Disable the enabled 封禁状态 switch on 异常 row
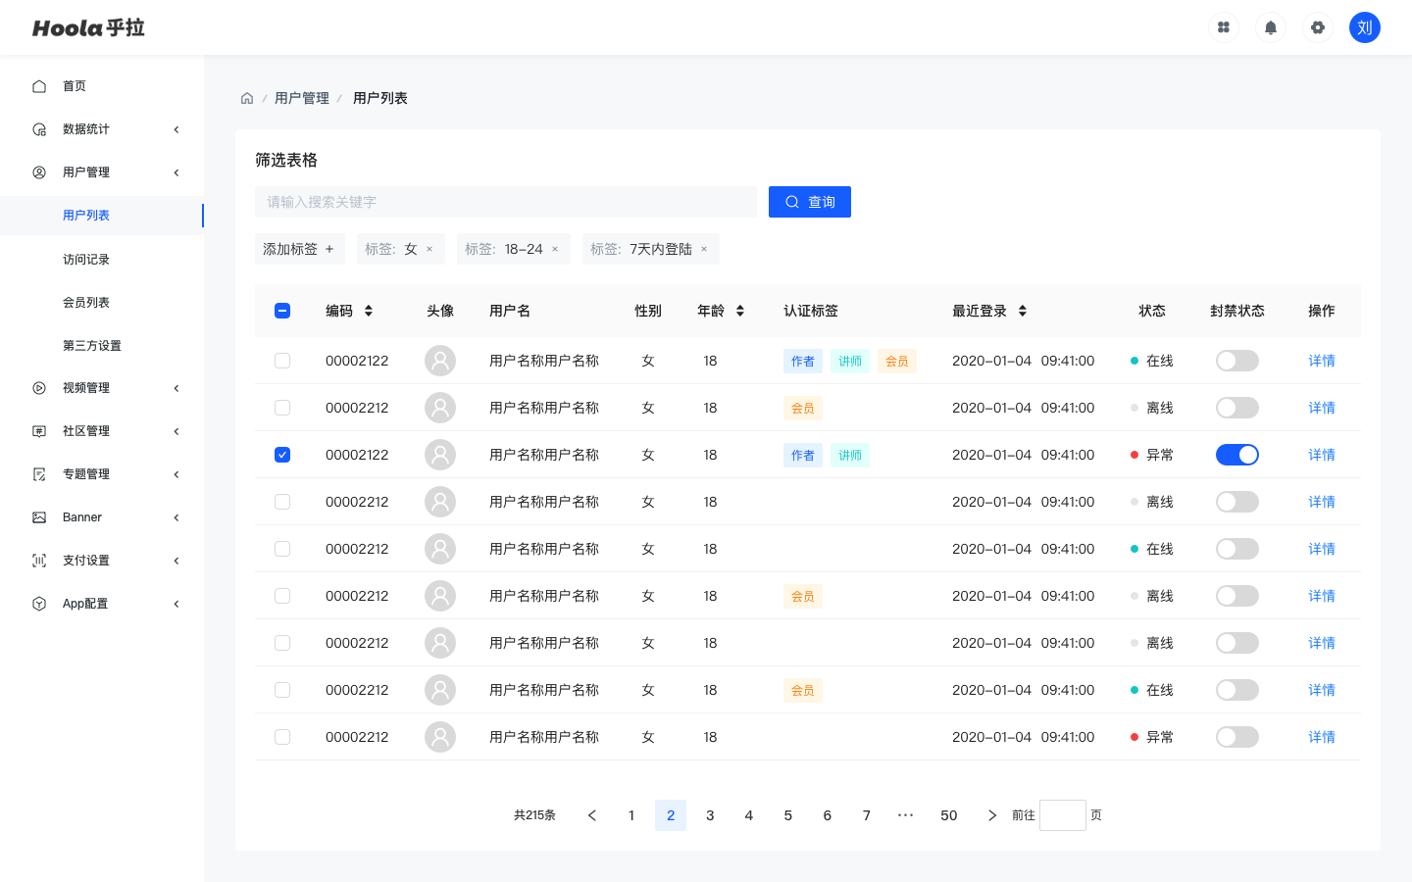Screen dimensions: 1412x882 pos(1237,455)
